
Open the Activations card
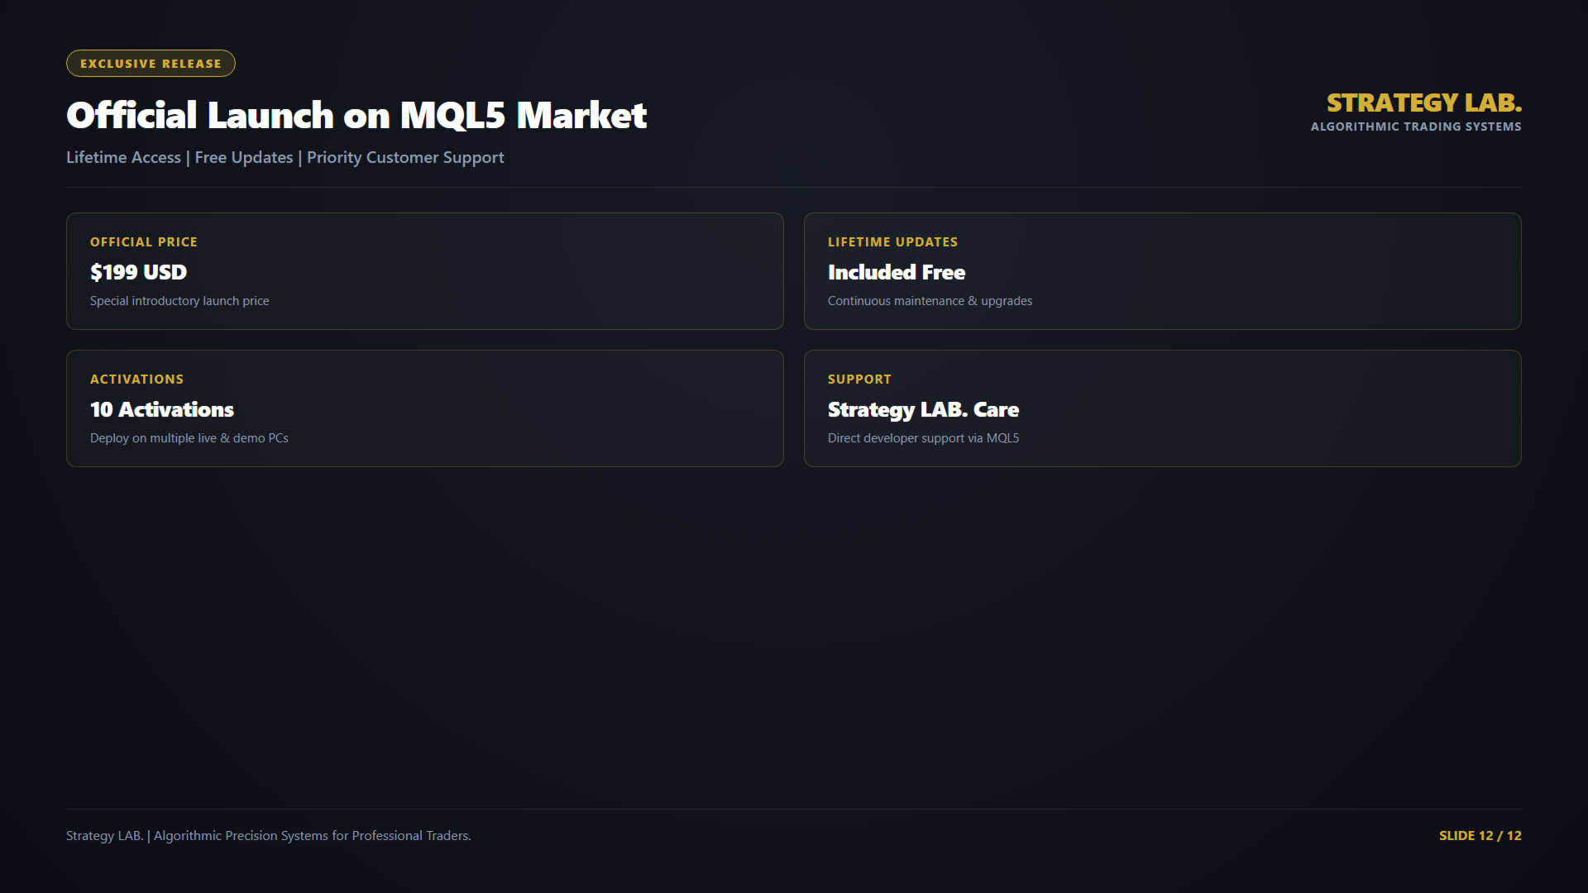click(425, 408)
